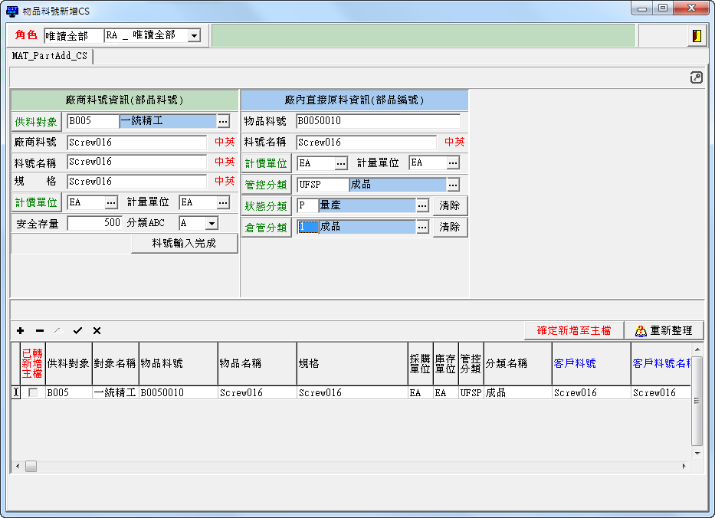Click the pop-out panel icon
The image size is (715, 518).
tap(696, 77)
